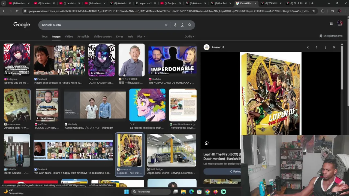349x196 pixels.
Task: Open the browser extensions puzzle icon
Action: [x=323, y=11]
